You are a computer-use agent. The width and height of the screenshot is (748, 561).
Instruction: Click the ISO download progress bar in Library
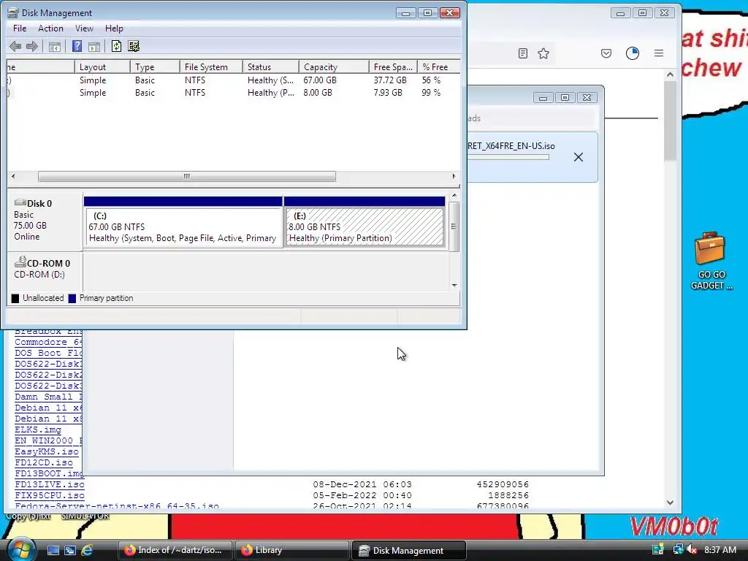click(x=508, y=157)
